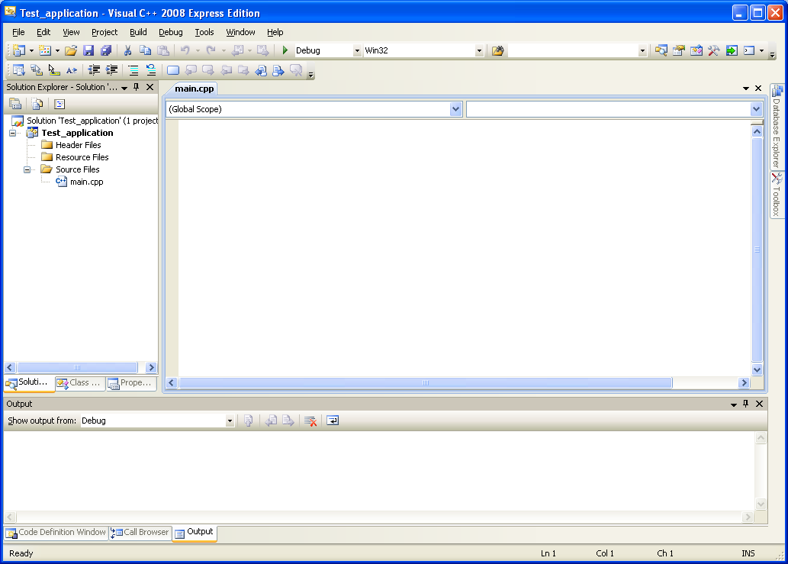Open Object Browser from the toolbar icon
This screenshot has height=564, width=788.
696,50
